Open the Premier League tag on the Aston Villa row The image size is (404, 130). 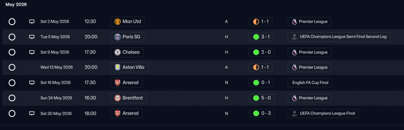pos(310,68)
